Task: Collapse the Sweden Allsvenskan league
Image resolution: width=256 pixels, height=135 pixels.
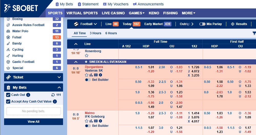Action: [76, 62]
